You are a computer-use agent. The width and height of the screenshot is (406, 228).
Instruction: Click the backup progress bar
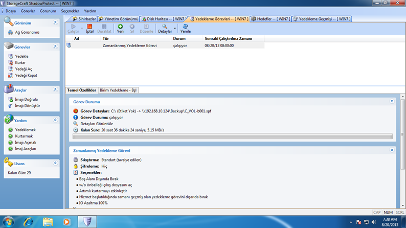(233, 136)
